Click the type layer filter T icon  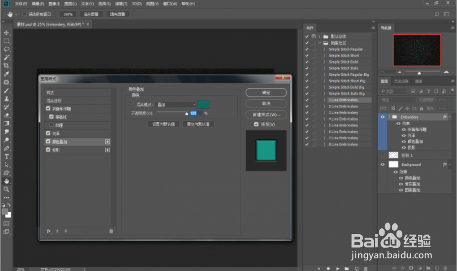point(429,91)
